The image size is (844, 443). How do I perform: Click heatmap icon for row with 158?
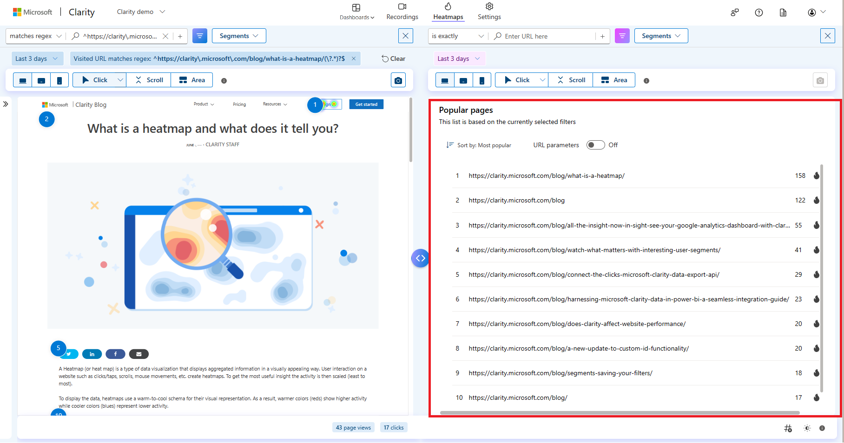(x=816, y=176)
